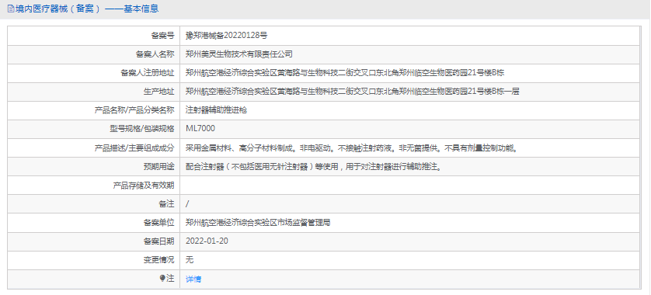Click the 预期用途 label

pos(159,167)
